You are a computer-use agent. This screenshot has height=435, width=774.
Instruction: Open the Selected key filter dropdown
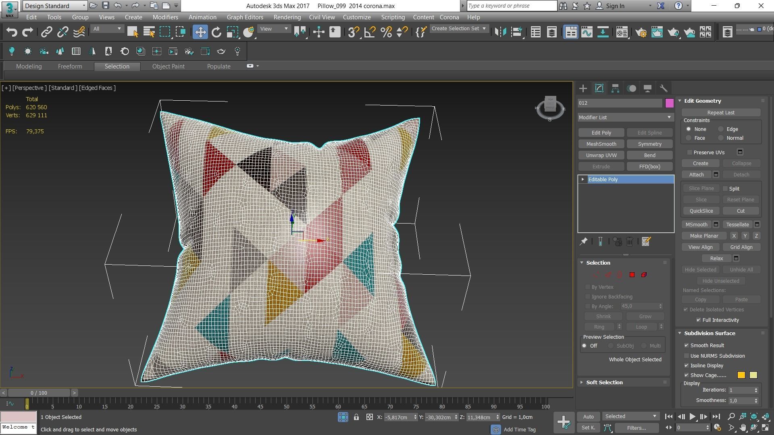click(630, 416)
